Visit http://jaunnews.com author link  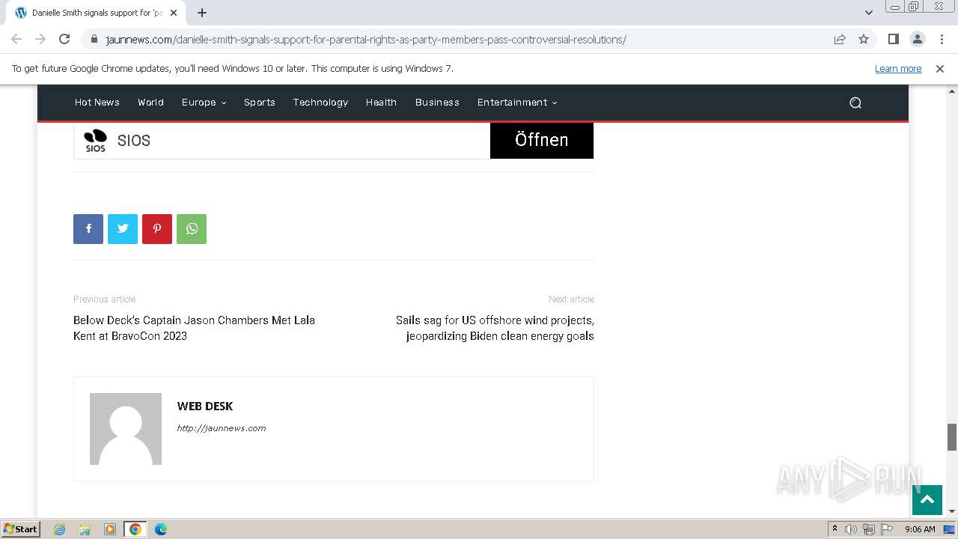[x=222, y=428]
